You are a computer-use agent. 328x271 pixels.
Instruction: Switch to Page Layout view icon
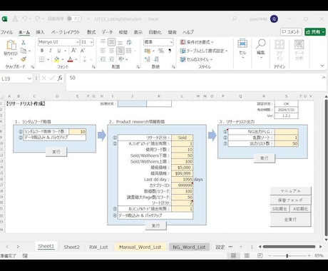[x=247, y=255]
